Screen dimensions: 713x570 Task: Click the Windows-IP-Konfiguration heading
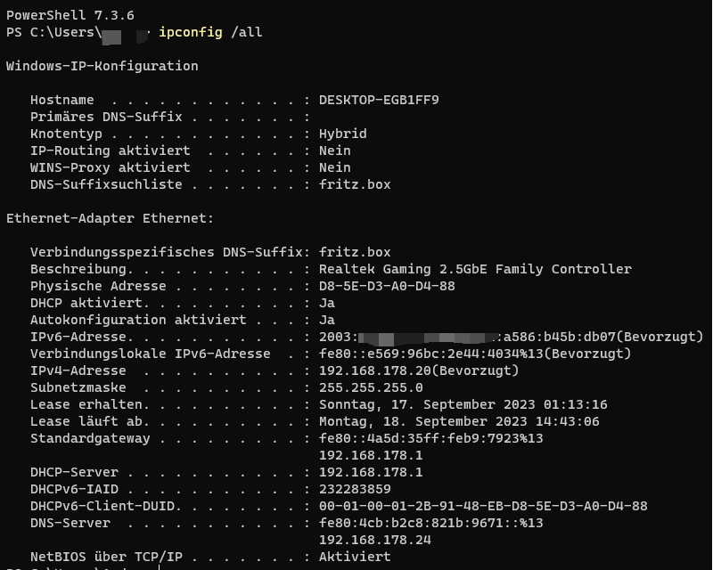click(102, 66)
